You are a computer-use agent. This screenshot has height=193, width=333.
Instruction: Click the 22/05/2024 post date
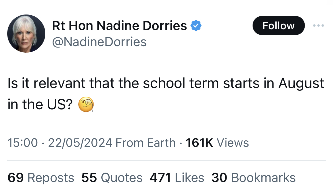click(x=80, y=143)
